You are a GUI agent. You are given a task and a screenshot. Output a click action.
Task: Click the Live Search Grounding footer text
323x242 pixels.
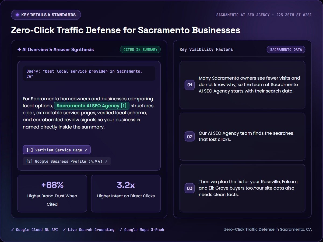[x=91, y=230]
